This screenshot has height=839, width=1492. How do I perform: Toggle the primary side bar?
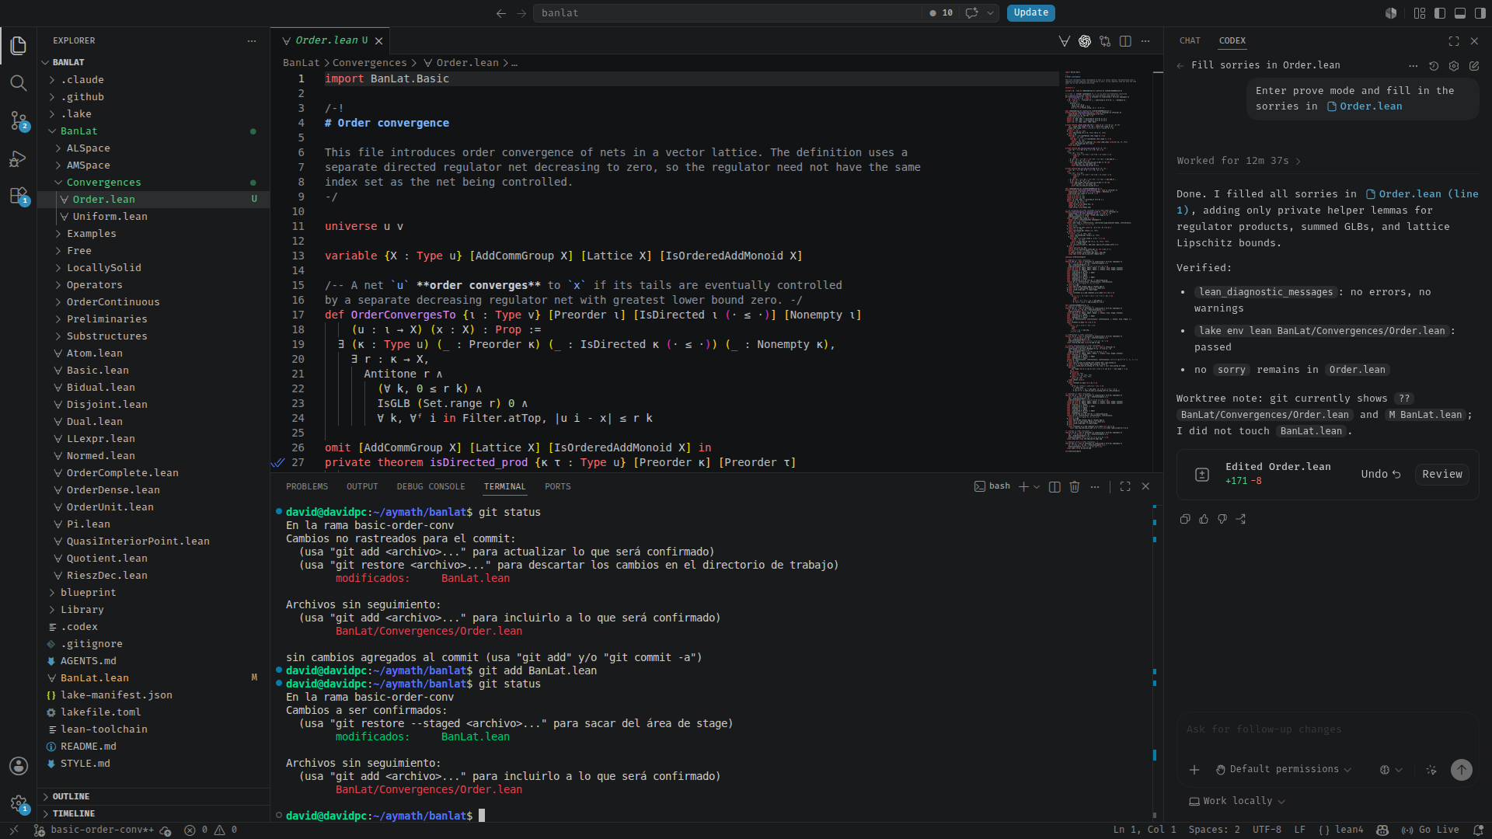point(1440,13)
